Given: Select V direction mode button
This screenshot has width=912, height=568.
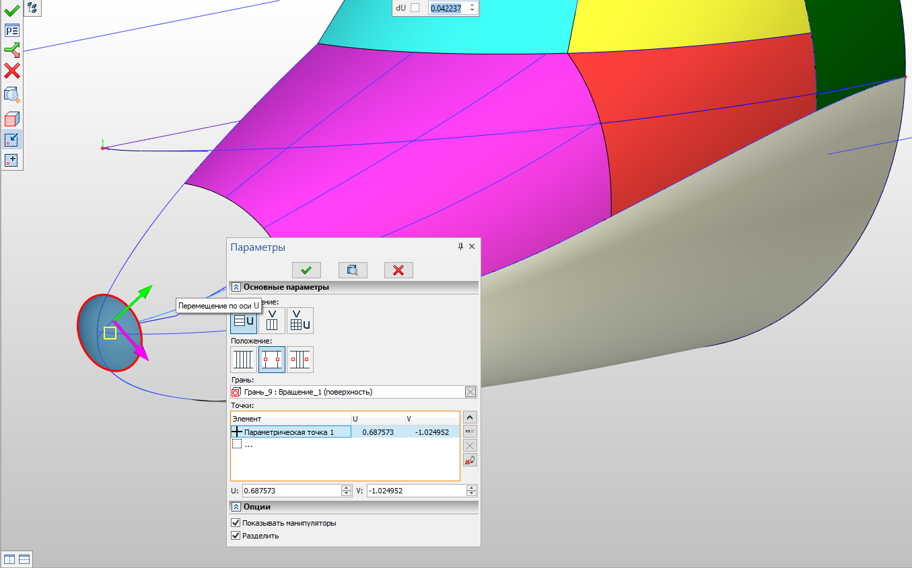Looking at the screenshot, I should [272, 321].
